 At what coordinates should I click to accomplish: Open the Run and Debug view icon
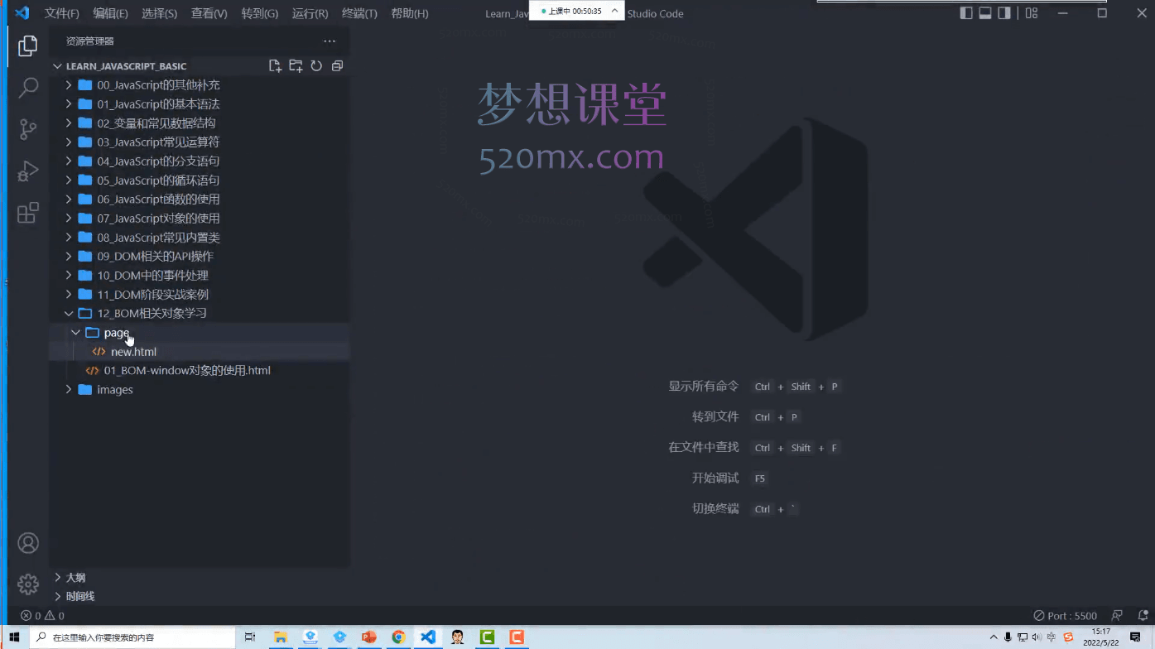click(x=28, y=171)
